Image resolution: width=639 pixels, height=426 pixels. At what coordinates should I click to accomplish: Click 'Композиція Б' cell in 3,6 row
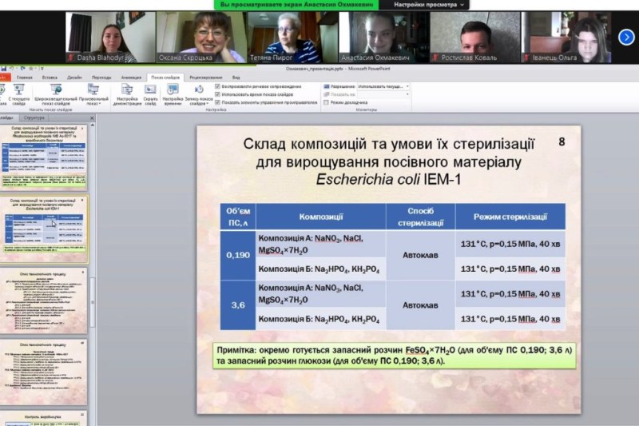point(321,319)
